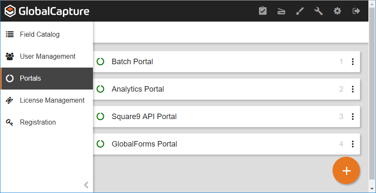Click the orange add portal button
376x193 pixels.
click(x=346, y=171)
